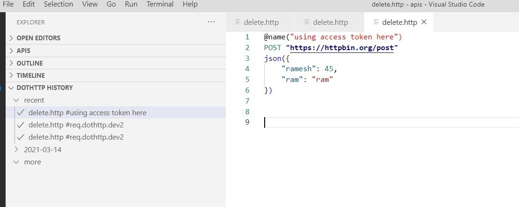Image resolution: width=519 pixels, height=207 pixels.
Task: Click the POST method keyword on line 2
Action: (x=273, y=48)
